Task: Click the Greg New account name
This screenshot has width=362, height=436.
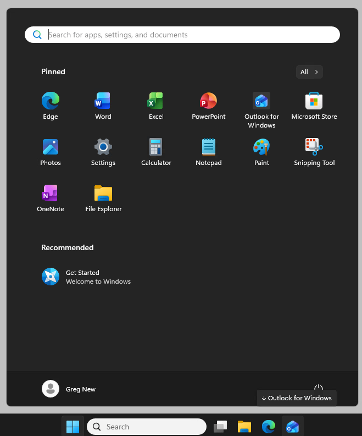Action: click(81, 389)
